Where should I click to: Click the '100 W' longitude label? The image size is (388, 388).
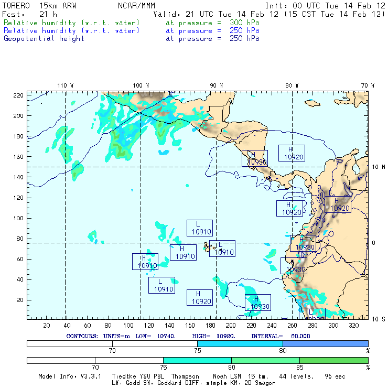click(141, 85)
